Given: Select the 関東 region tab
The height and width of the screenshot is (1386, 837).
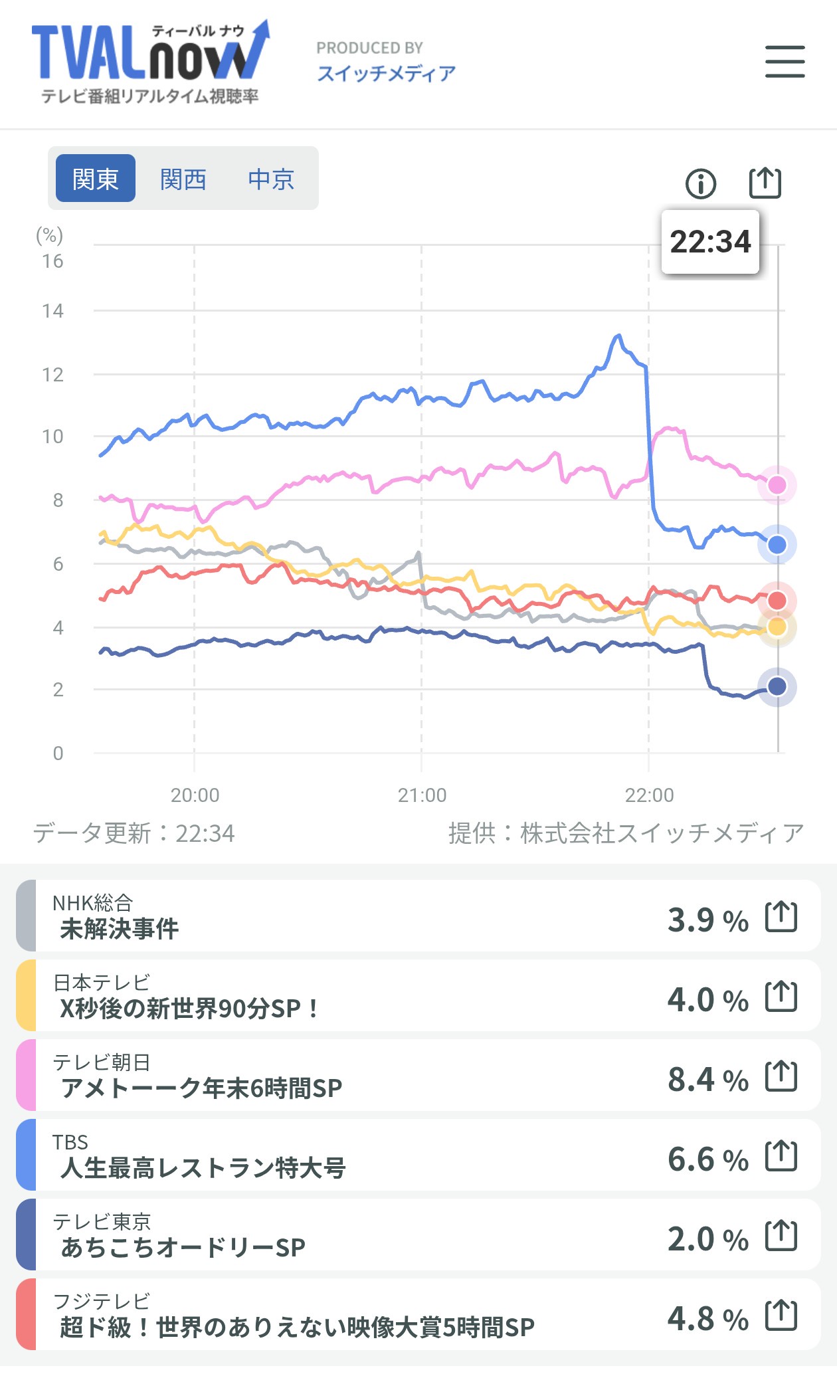Looking at the screenshot, I should (96, 179).
